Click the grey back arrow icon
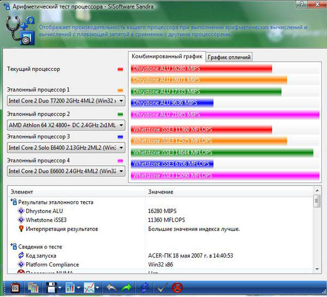Viewport: 327px width, 297px height. (x=112, y=288)
